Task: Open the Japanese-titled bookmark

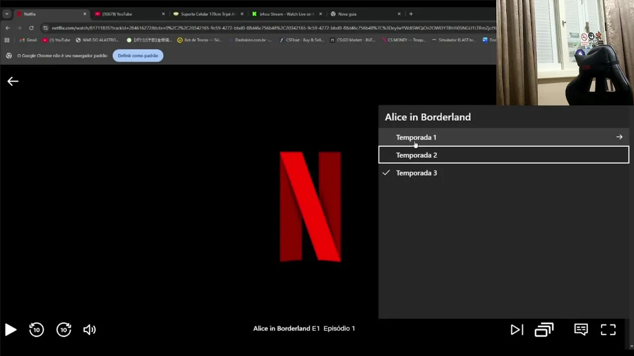Action: (x=149, y=40)
